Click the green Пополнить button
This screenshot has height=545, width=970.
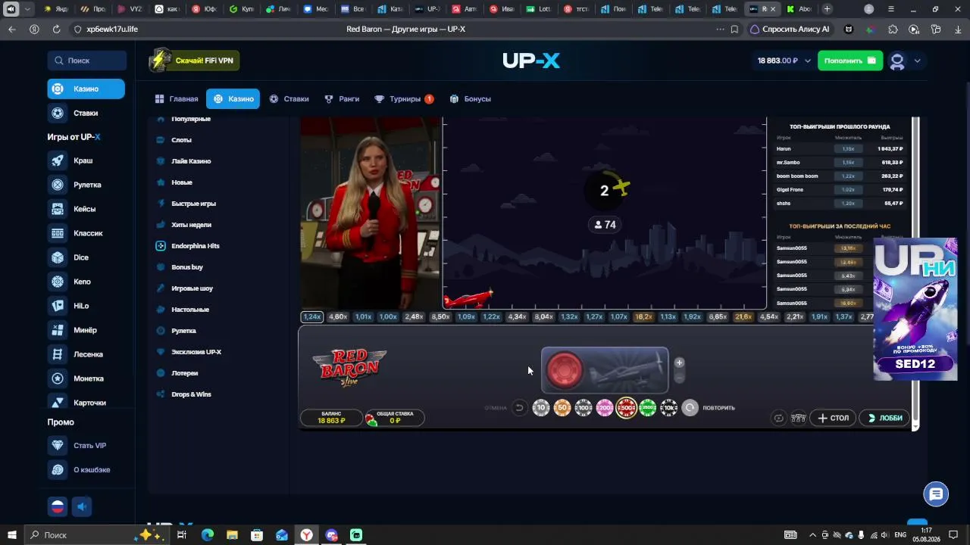tap(850, 61)
